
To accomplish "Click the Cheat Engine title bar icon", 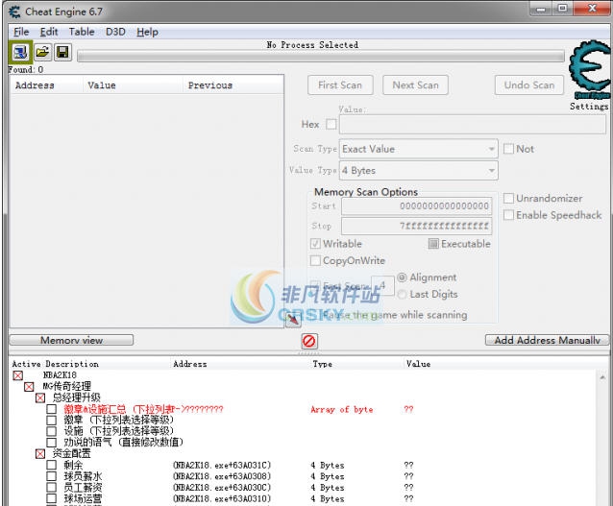I will 14,12.
